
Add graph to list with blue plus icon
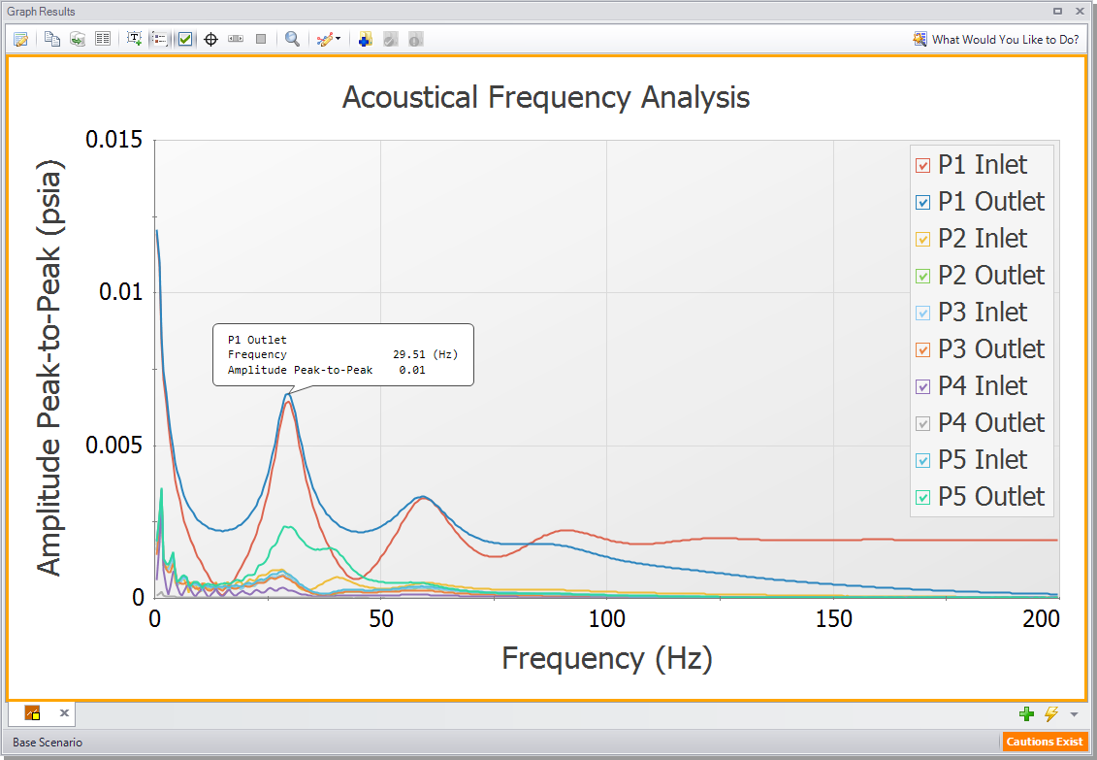(365, 39)
